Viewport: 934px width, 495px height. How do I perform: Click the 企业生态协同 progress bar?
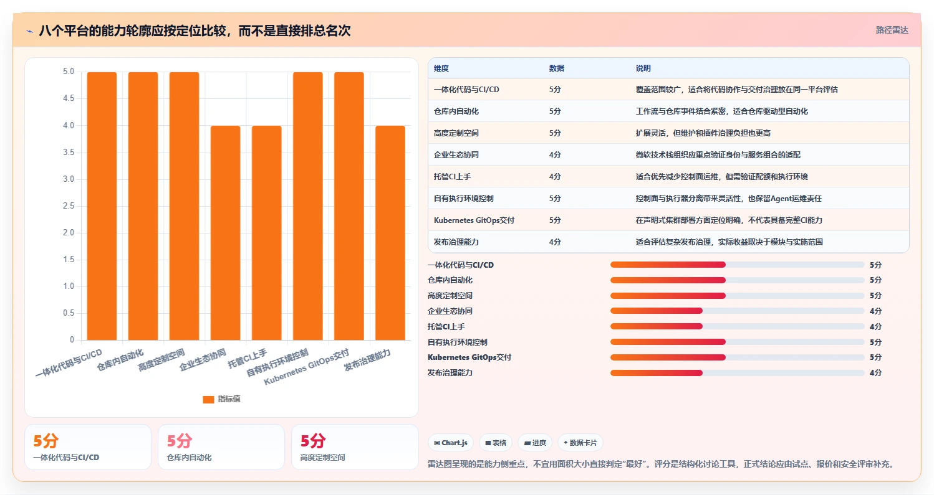pyautogui.click(x=738, y=311)
